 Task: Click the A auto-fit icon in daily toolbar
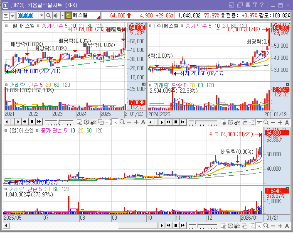(287, 226)
